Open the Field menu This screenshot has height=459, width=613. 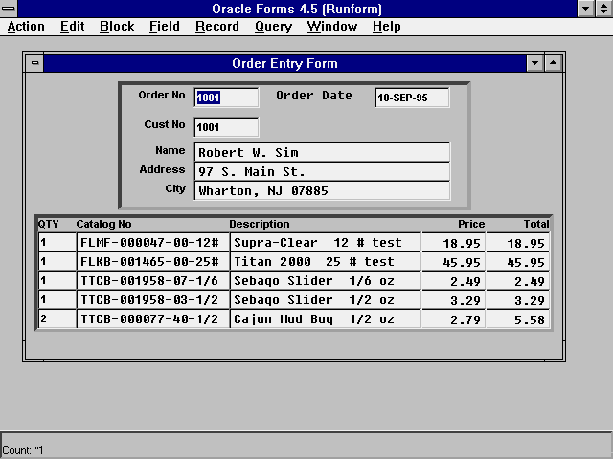164,27
